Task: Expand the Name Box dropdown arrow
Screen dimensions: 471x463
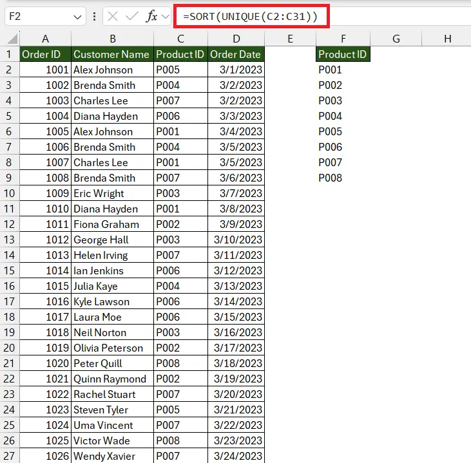Action: (78, 17)
